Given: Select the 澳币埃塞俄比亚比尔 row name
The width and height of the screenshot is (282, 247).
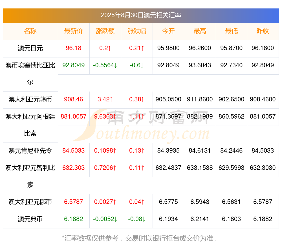Looking at the screenshot, I should (x=30, y=74).
